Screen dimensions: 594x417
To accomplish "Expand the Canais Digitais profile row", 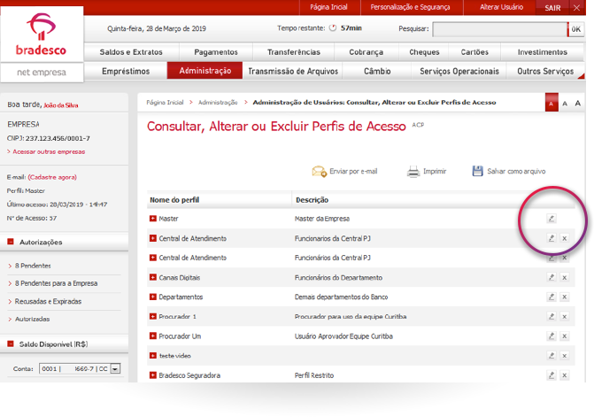I will pyautogui.click(x=153, y=277).
